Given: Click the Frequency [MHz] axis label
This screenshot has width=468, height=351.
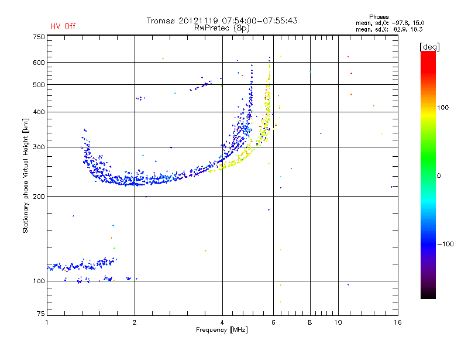Looking at the screenshot, I should tap(222, 331).
